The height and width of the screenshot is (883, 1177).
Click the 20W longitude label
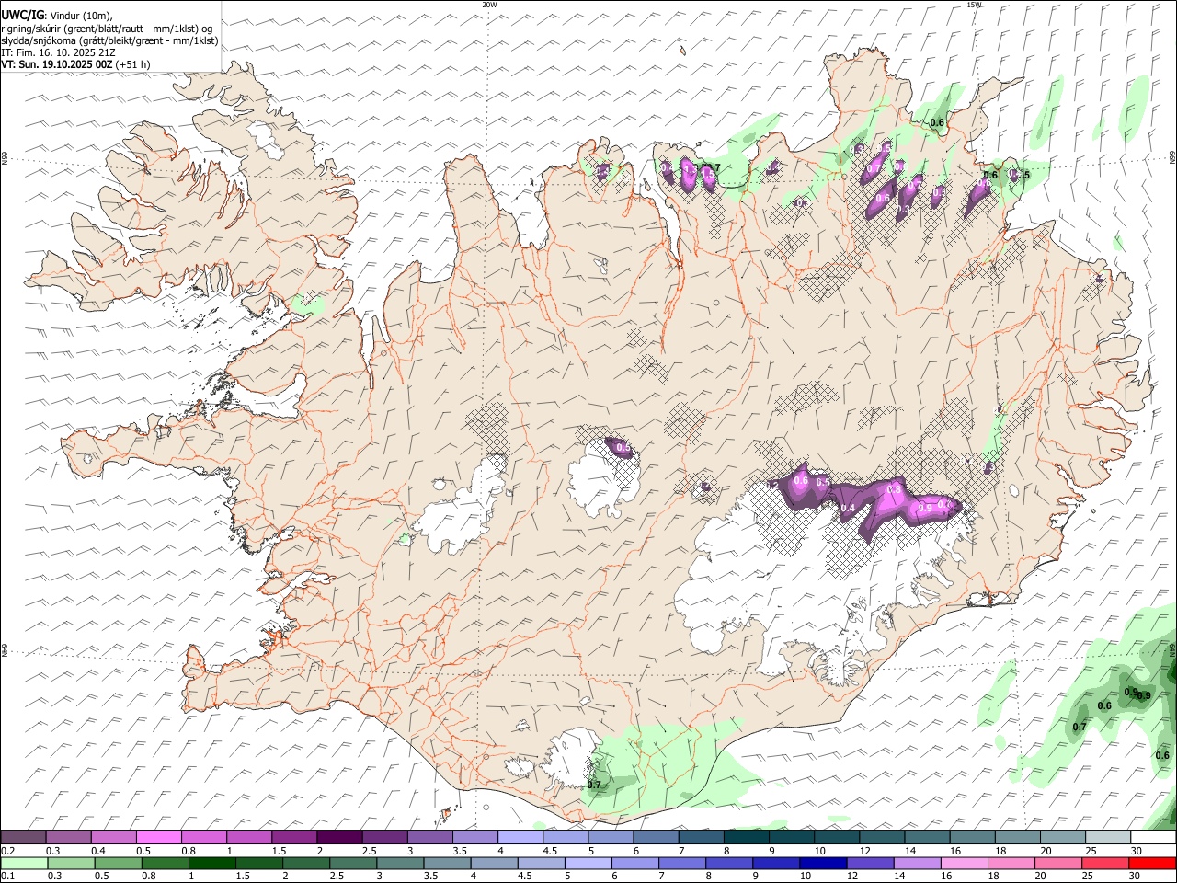[x=489, y=5]
